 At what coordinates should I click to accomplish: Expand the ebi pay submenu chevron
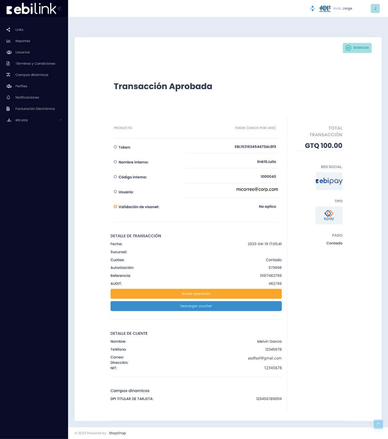[61, 120]
